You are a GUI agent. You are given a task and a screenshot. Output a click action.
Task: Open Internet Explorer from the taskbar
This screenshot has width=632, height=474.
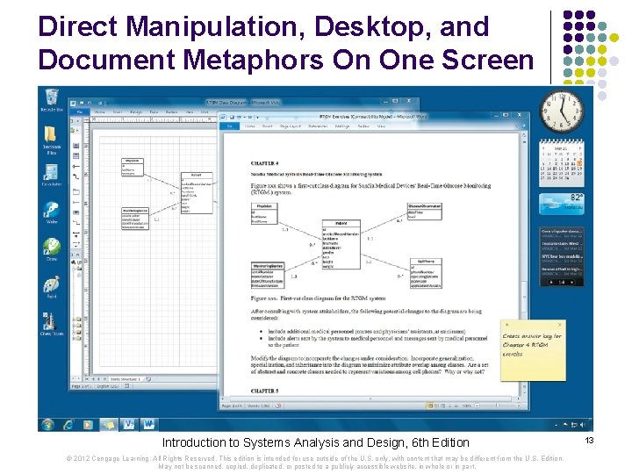pos(68,425)
